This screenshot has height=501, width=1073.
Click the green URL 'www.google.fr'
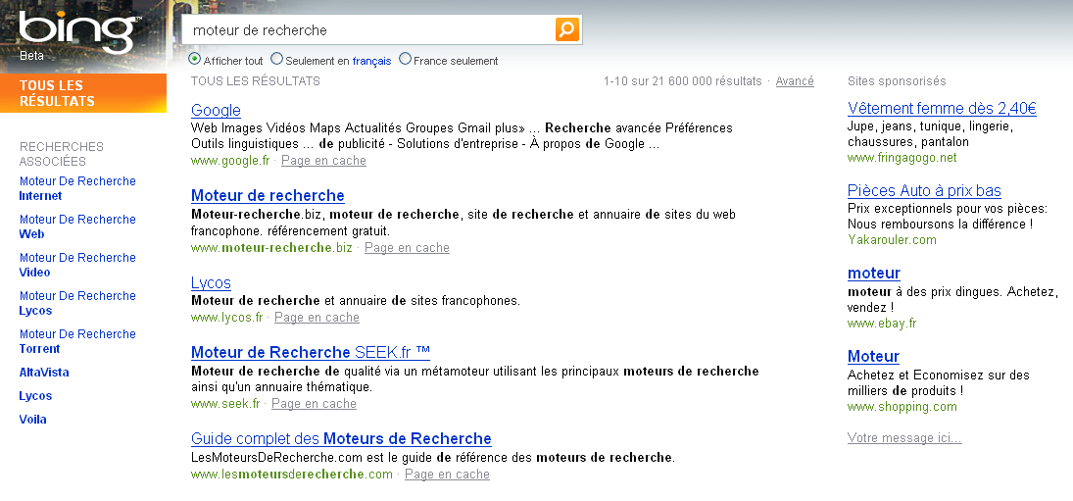tap(230, 160)
